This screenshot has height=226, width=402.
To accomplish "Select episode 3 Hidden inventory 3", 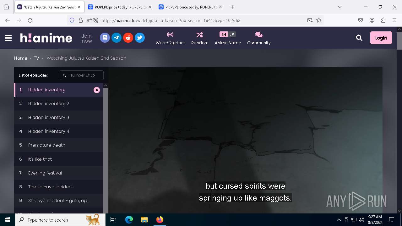I will [x=58, y=117].
